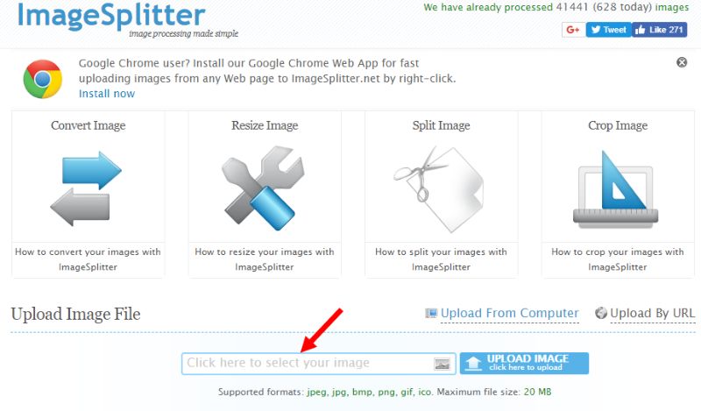The height and width of the screenshot is (411, 701).
Task: Open How to resize your images link
Action: (x=265, y=259)
